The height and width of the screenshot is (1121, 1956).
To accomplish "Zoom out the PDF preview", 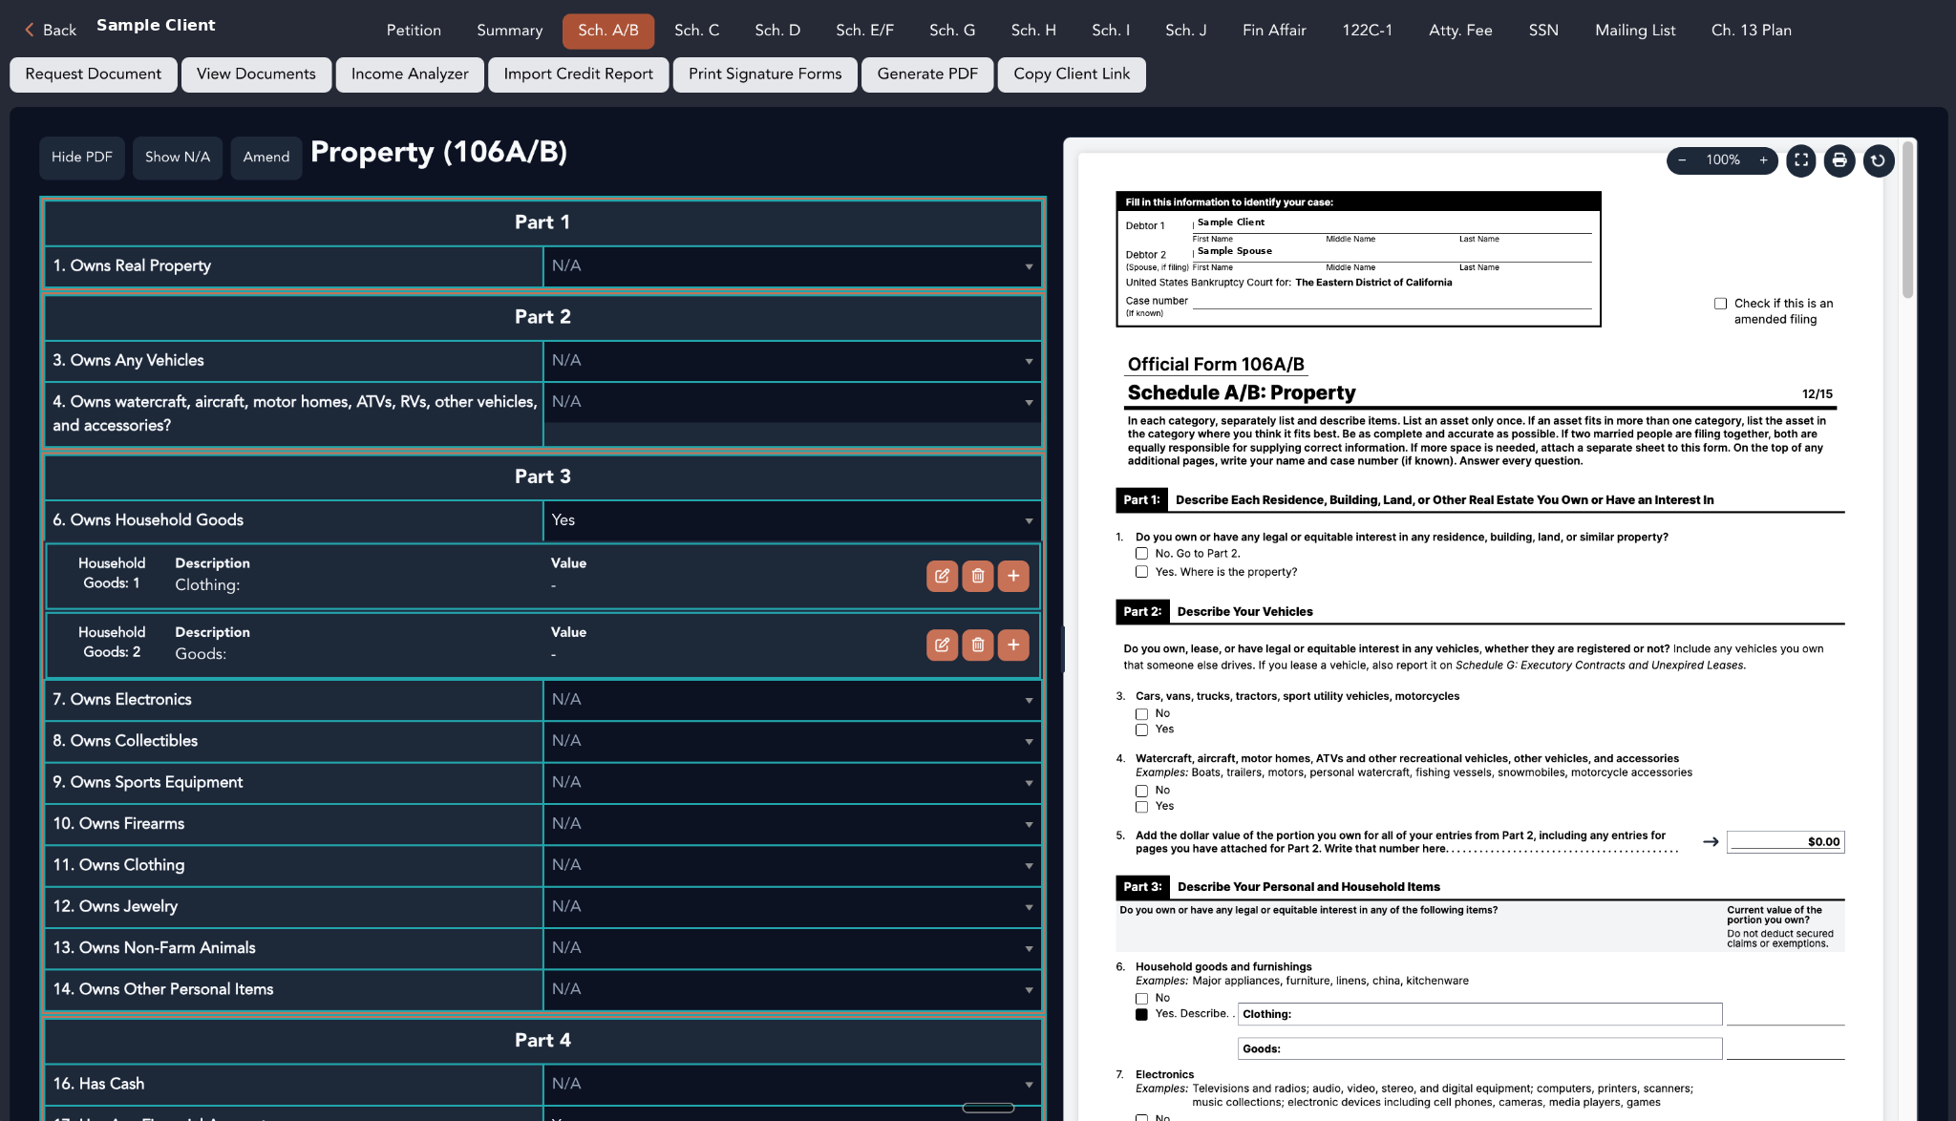I will [x=1682, y=160].
